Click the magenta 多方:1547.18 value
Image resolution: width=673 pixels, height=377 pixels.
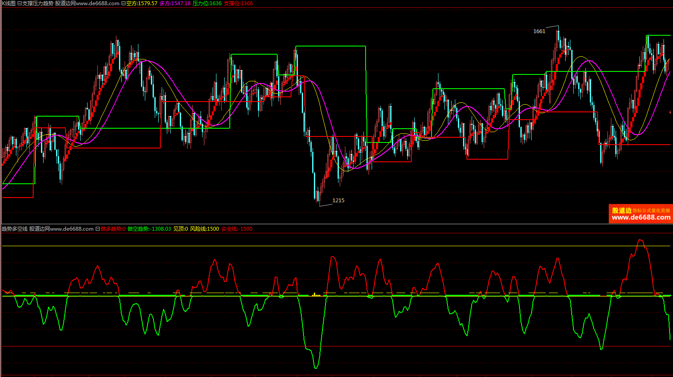[175, 3]
